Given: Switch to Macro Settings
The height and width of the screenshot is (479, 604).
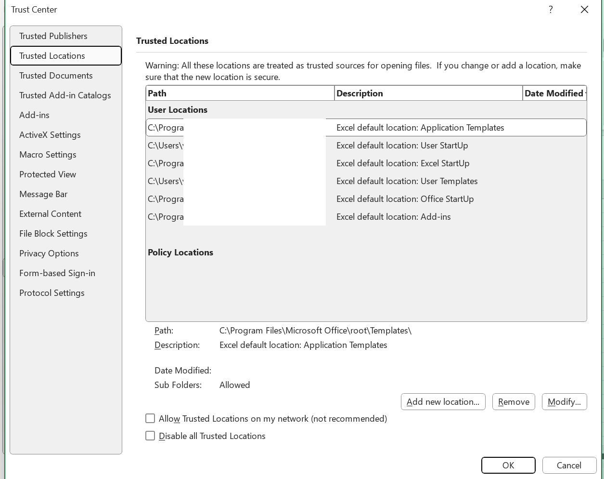Looking at the screenshot, I should (x=66, y=155).
